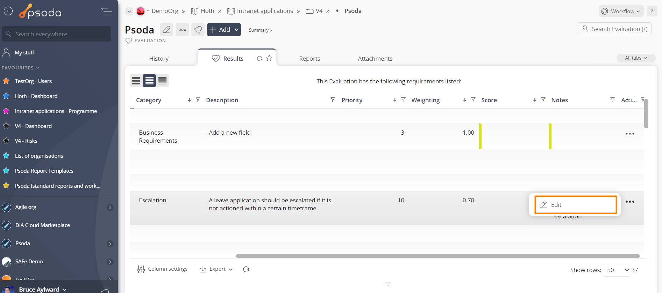Screen dimensions: 662x293
Task: Refresh the Results tab
Action: click(x=260, y=58)
